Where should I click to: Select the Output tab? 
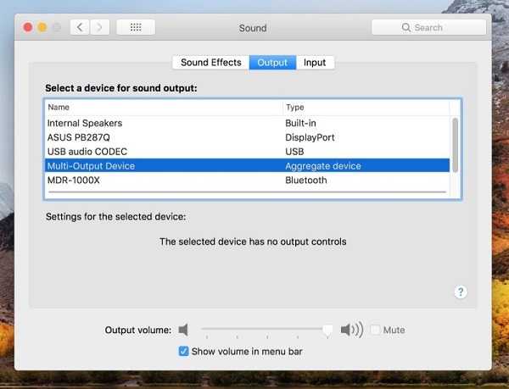click(272, 62)
